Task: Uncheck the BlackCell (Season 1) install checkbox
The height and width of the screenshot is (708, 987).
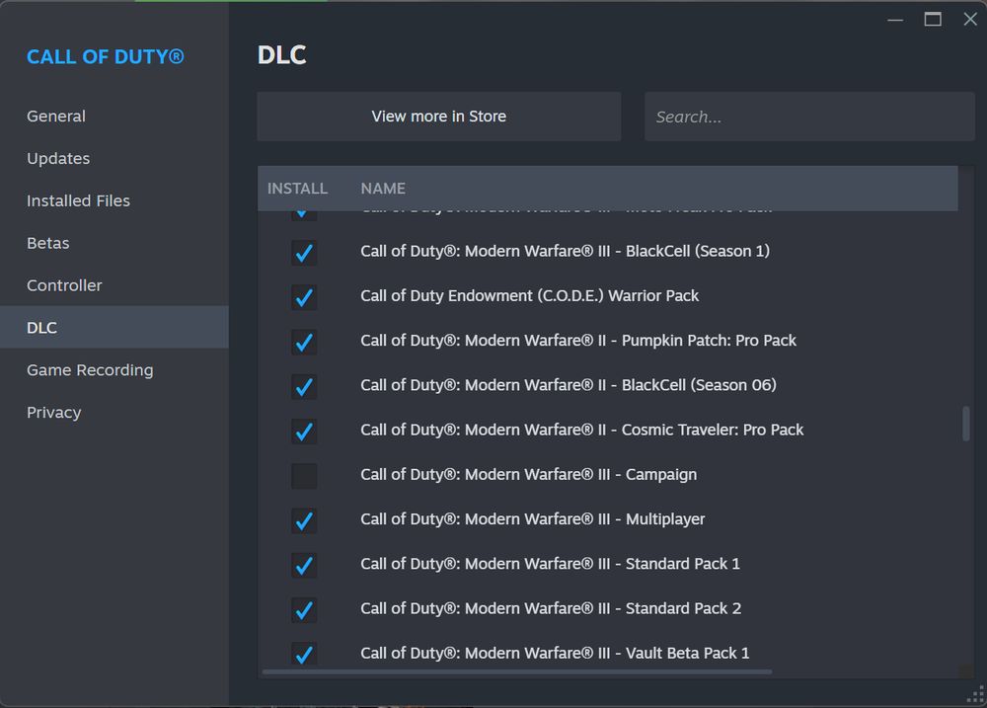Action: point(304,252)
